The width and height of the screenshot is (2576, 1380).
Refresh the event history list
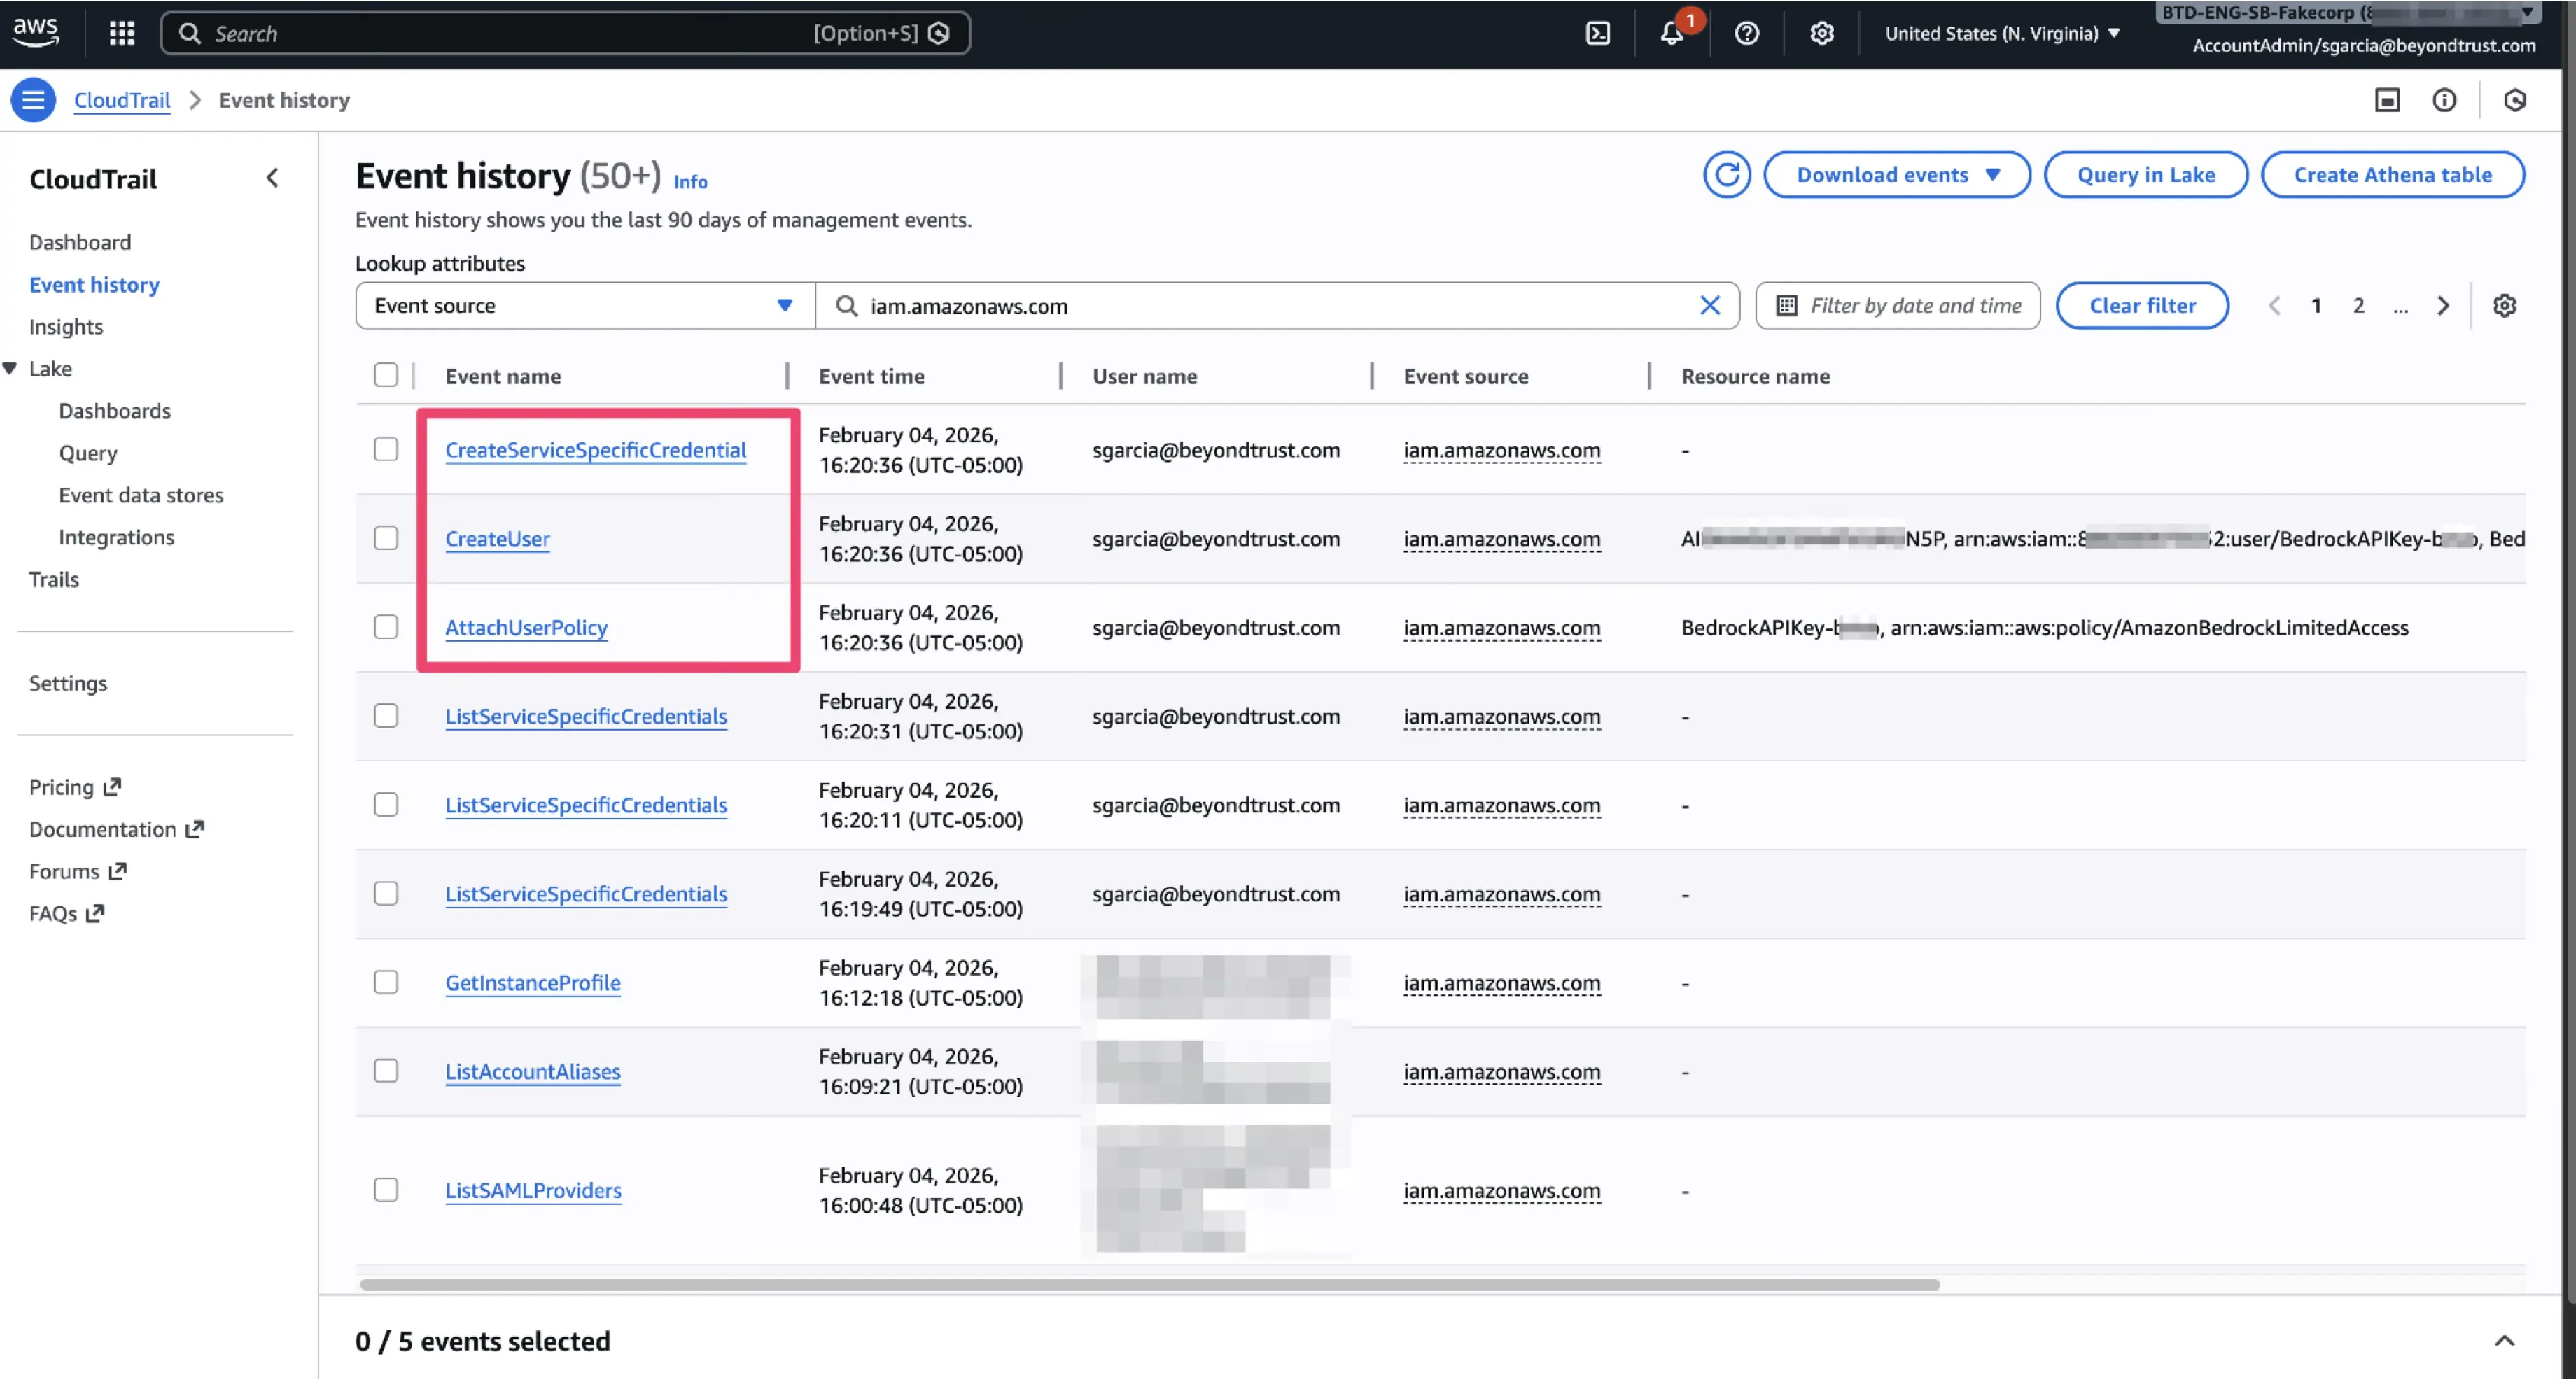coord(1727,175)
